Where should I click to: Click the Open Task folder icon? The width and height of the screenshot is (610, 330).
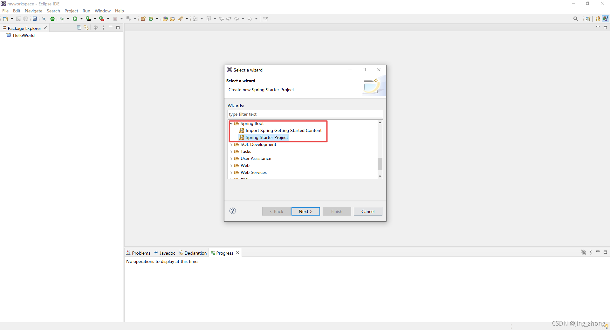click(x=173, y=19)
